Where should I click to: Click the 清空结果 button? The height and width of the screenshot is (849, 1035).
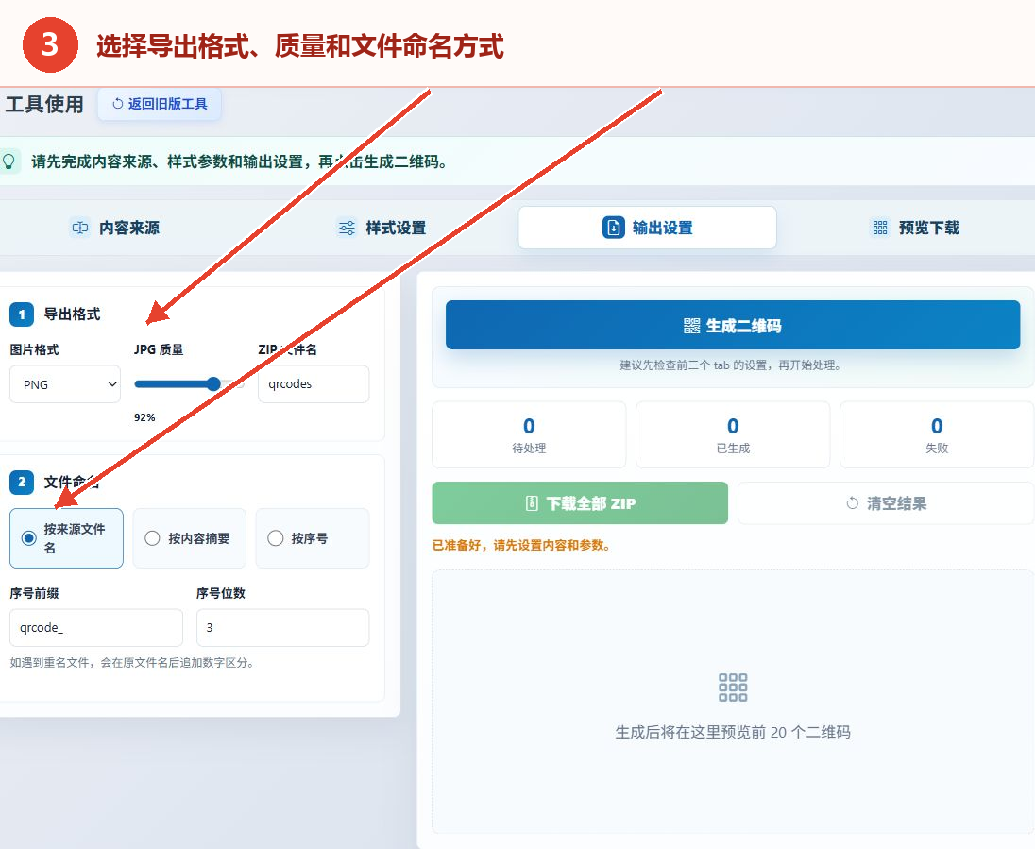coord(886,503)
